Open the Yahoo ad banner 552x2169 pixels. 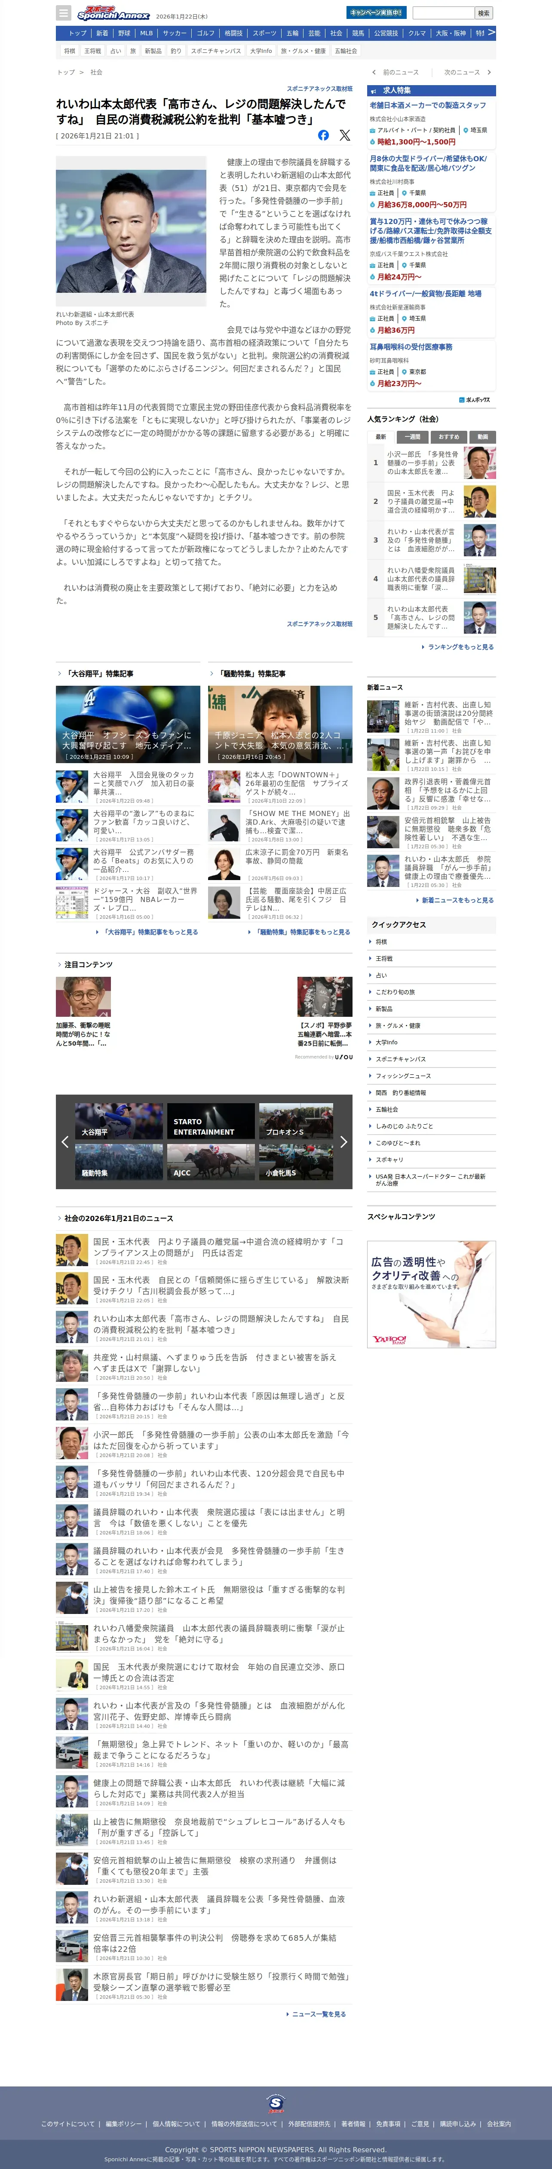click(x=431, y=1294)
